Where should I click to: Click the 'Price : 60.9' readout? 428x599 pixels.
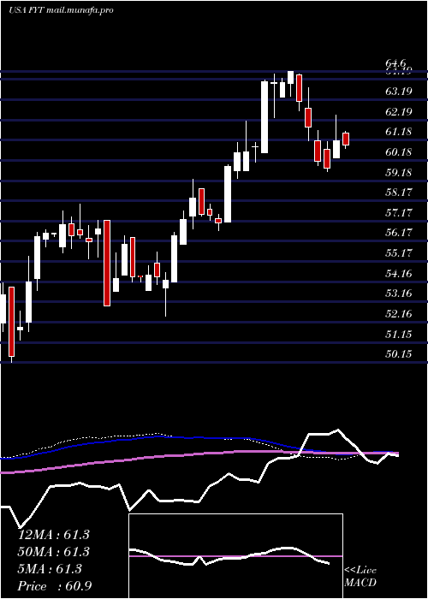coord(54,586)
